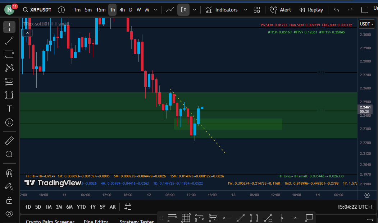Toggle magnet mode snapping

point(9,173)
